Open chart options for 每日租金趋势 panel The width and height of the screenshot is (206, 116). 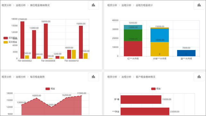[93, 77]
